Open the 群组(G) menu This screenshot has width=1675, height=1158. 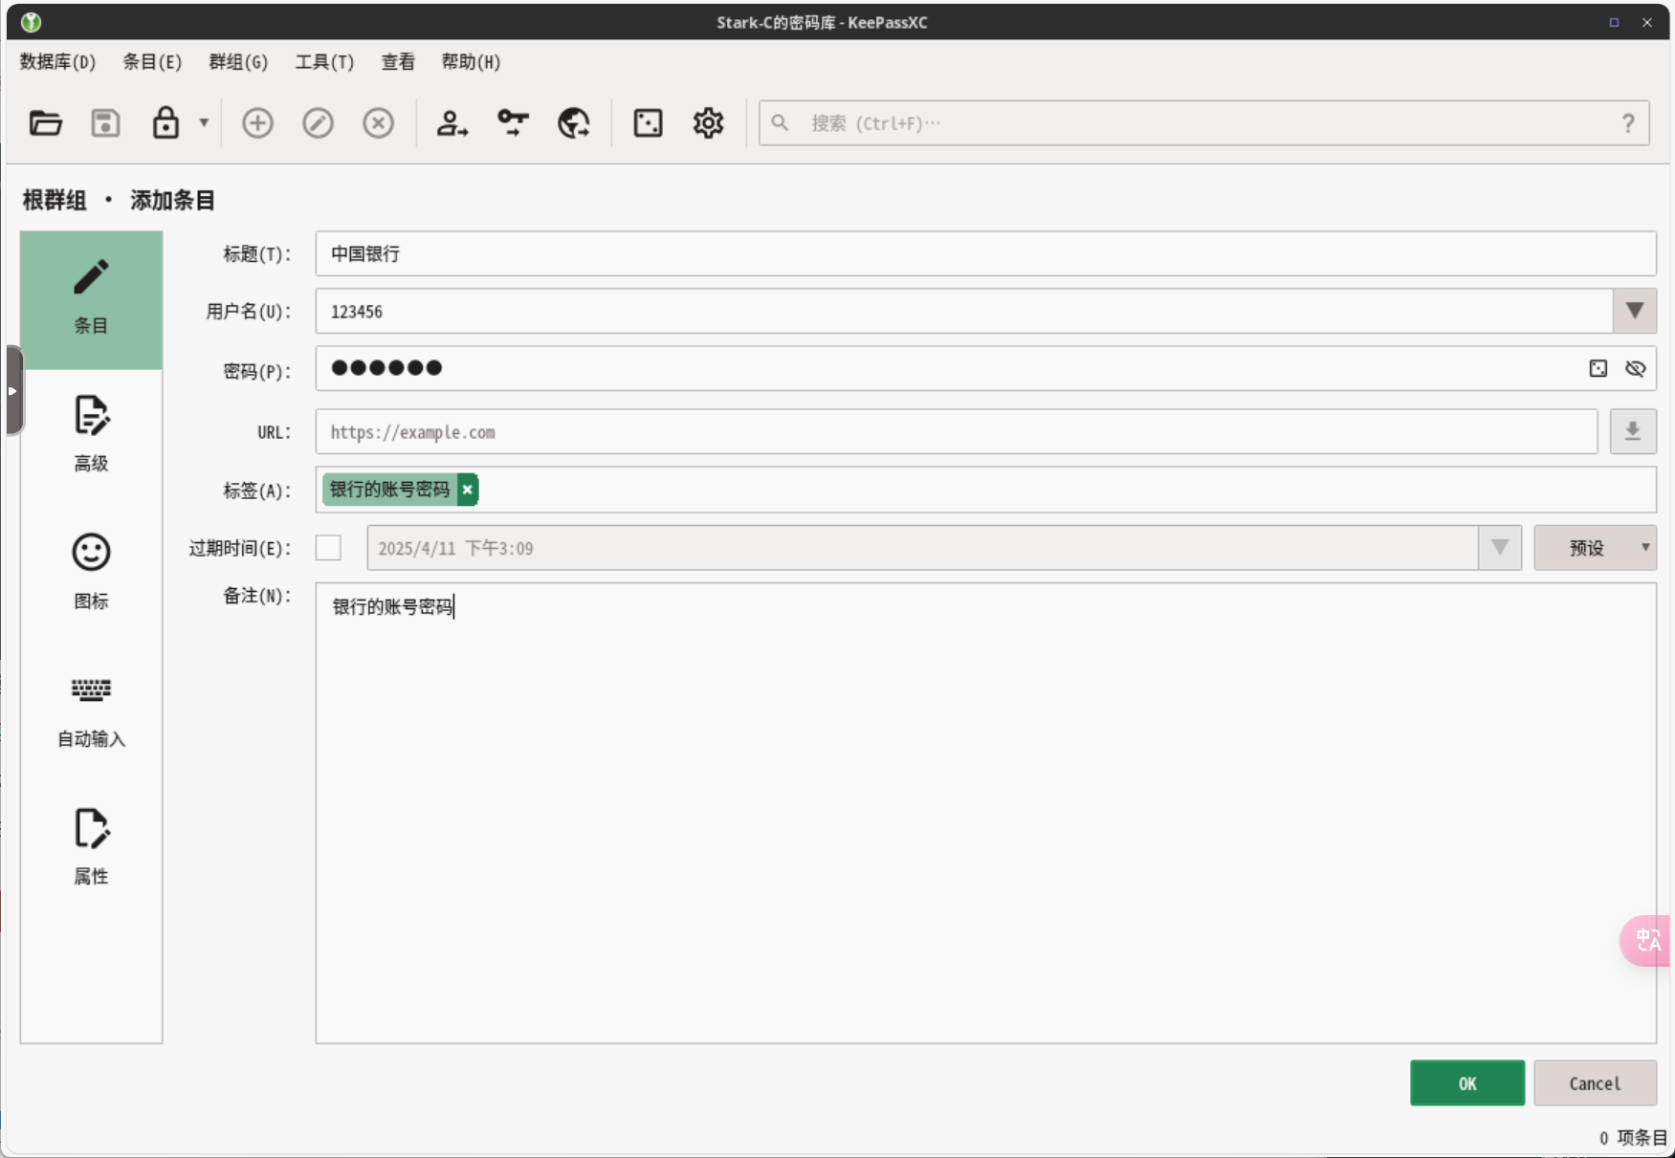click(x=238, y=62)
